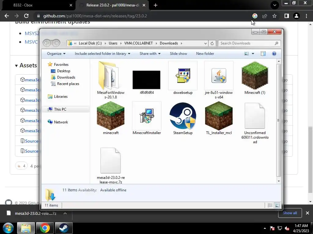Open the Share with dropdown
313x234 pixels.
(150, 54)
